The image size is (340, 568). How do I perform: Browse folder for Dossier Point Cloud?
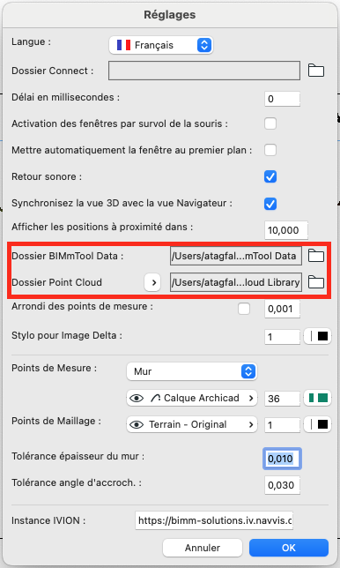(x=316, y=282)
